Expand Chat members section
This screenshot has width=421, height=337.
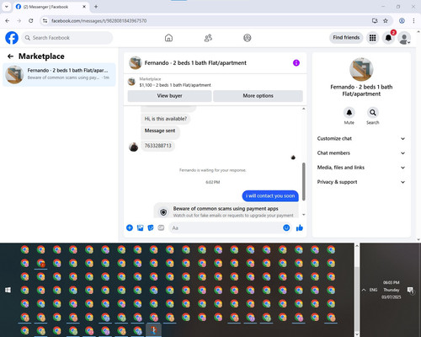[x=361, y=153]
